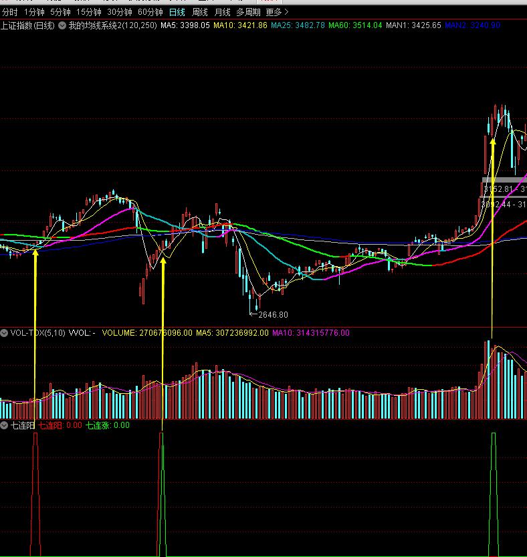
Task: Click the MA60: 3514.04 value
Action: pyautogui.click(x=355, y=25)
